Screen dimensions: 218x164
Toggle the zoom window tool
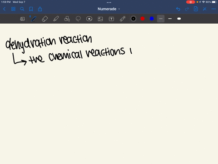[x=22, y=19]
